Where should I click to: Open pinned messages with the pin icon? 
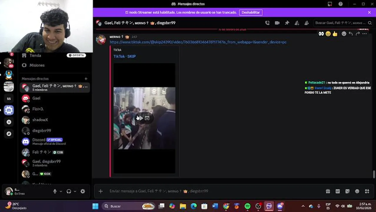(x=287, y=23)
